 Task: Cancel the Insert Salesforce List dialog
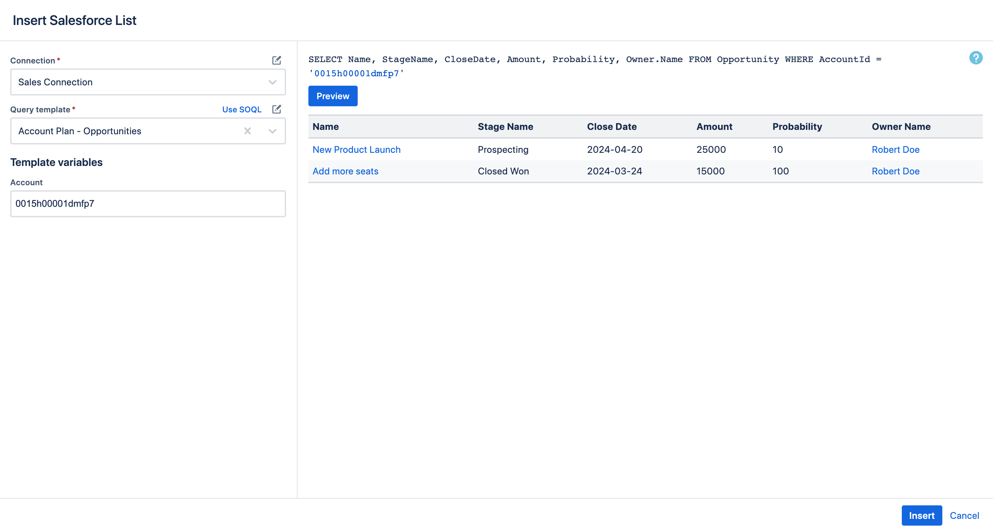tap(964, 515)
